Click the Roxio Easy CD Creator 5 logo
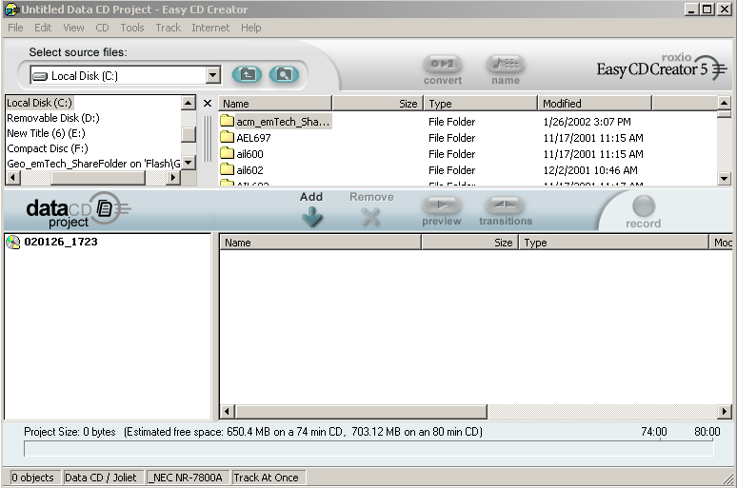Viewport: 737px width, 488px height. point(662,67)
